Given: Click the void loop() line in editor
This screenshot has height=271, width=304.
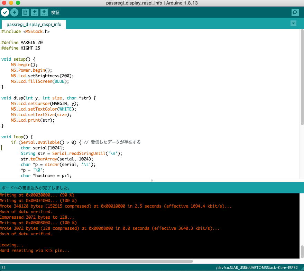Looking at the screenshot, I should 17,137.
